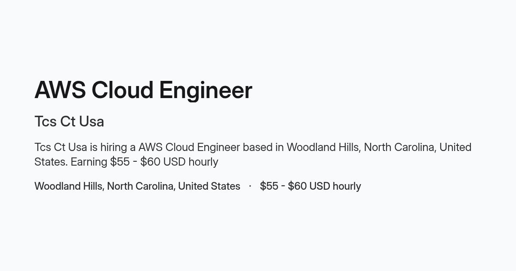Click the word Engineer in the heading
Viewport: 516px width, 271px height.
206,90
